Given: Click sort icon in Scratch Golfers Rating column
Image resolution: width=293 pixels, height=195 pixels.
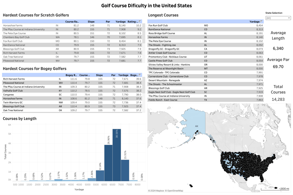Looking at the screenshot, I should click(x=140, y=21).
